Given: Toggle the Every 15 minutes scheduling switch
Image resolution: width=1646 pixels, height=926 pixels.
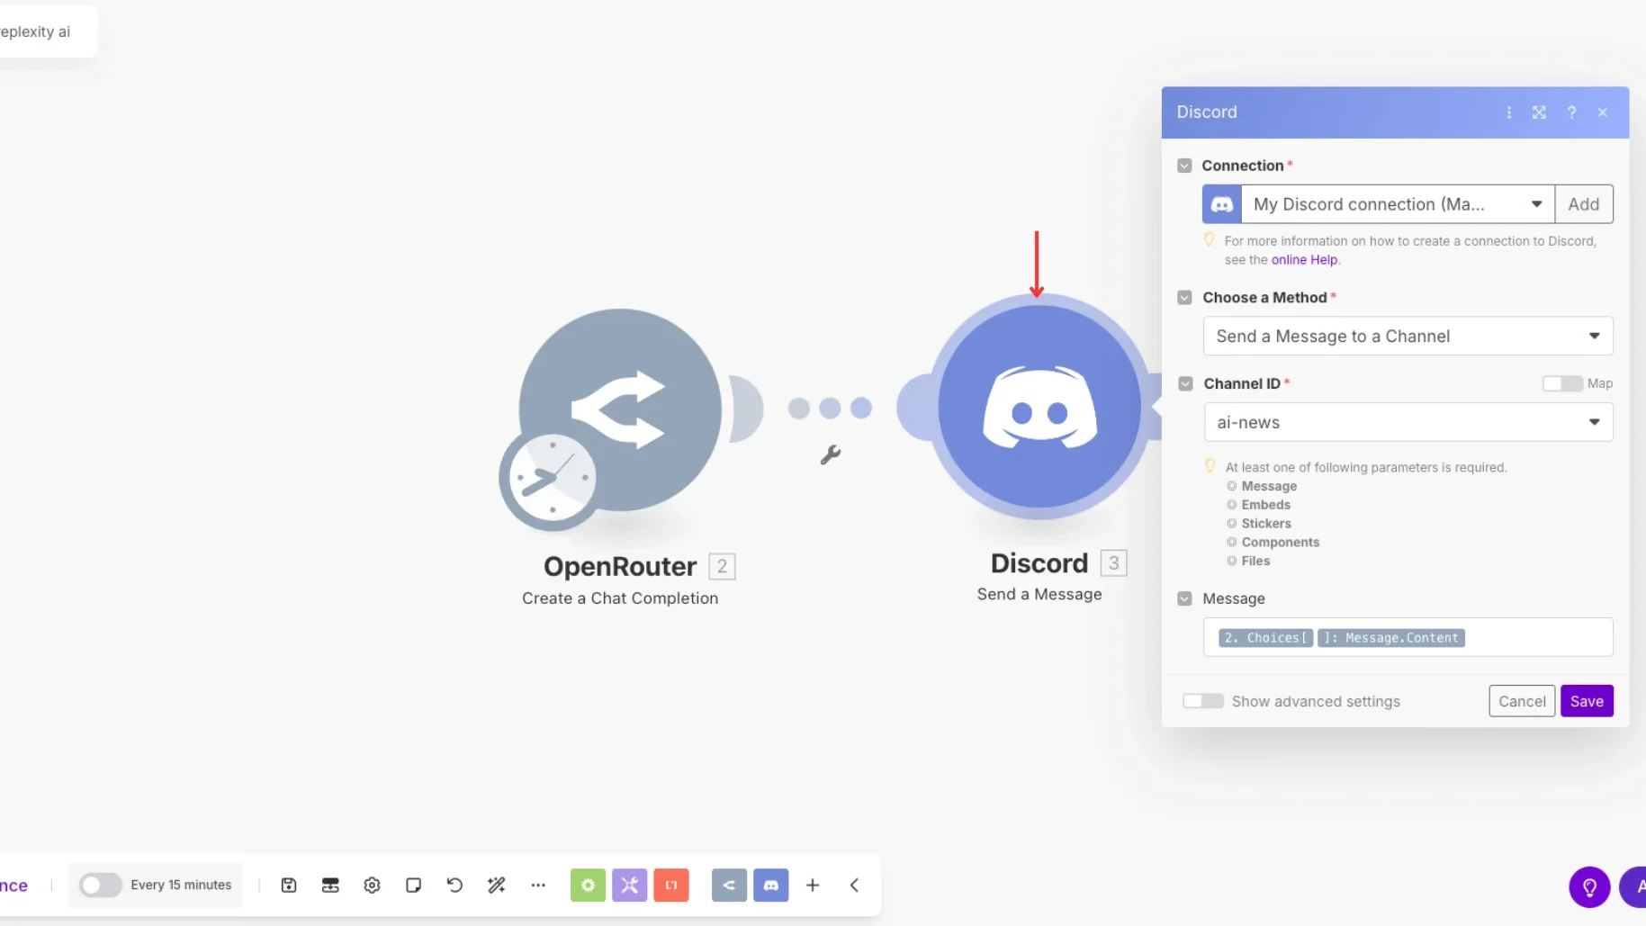Looking at the screenshot, I should point(100,885).
